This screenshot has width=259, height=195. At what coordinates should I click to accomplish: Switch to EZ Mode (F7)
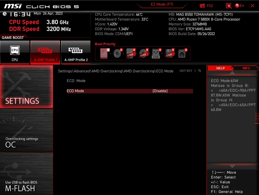[162, 4]
